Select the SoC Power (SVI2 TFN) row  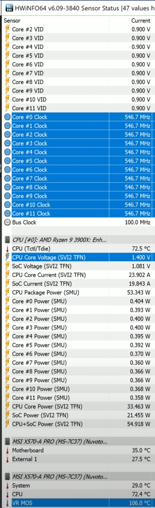point(77,415)
